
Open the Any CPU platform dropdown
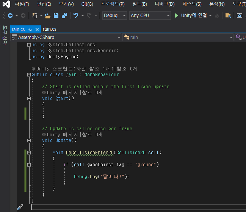150,16
